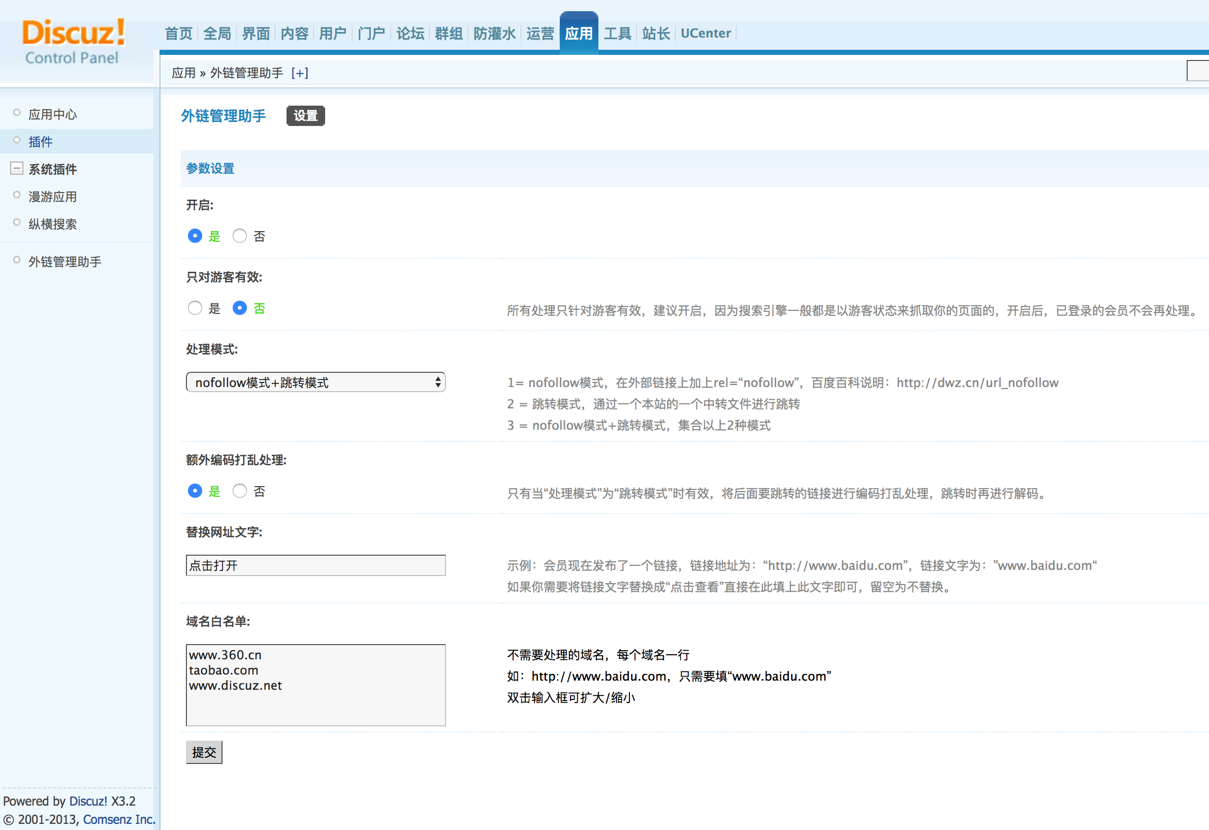Click the 域名白名单 label
Viewport: 1209px width, 830px height.
[218, 622]
